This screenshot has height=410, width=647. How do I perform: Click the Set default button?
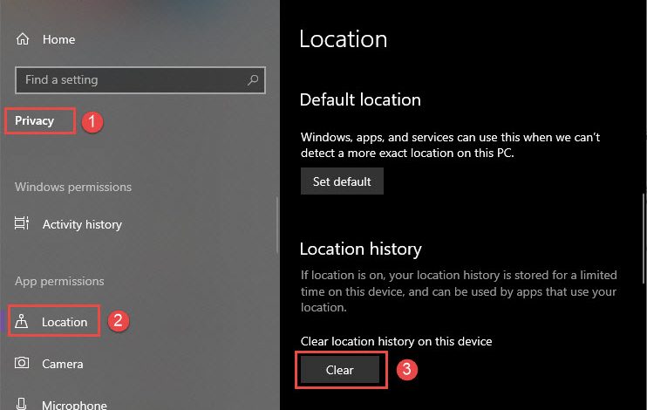(342, 181)
